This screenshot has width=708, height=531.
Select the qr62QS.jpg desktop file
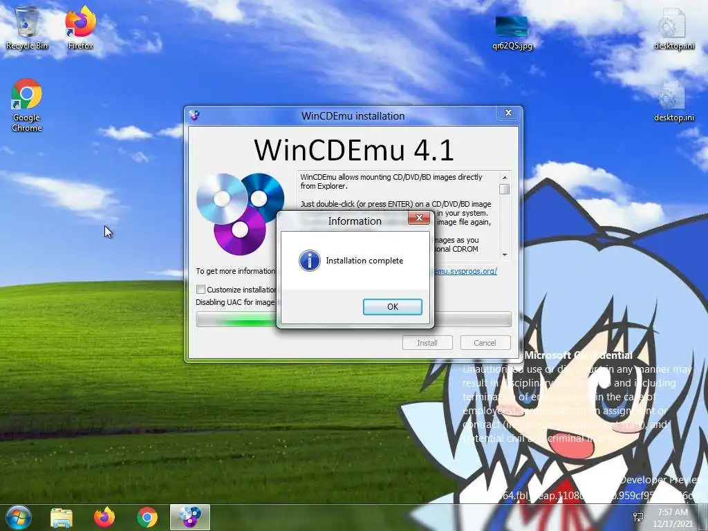(512, 32)
